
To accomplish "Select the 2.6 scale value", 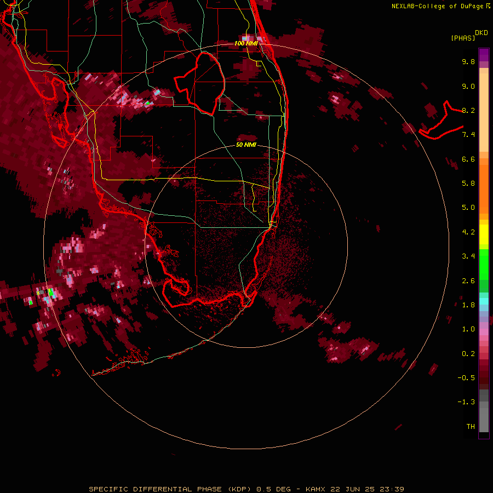I will click(468, 281).
